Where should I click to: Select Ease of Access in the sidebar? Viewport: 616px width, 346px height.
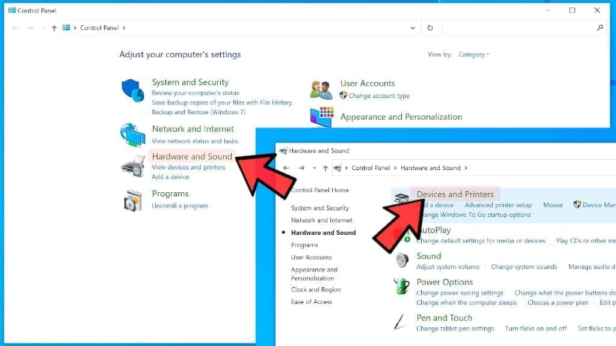(312, 302)
